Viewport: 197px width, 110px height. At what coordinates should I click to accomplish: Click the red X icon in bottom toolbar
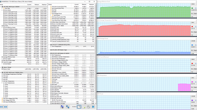93,107
